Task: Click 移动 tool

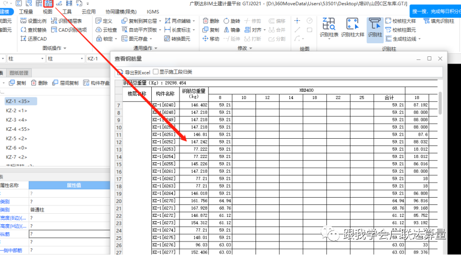Action: [x=211, y=39]
